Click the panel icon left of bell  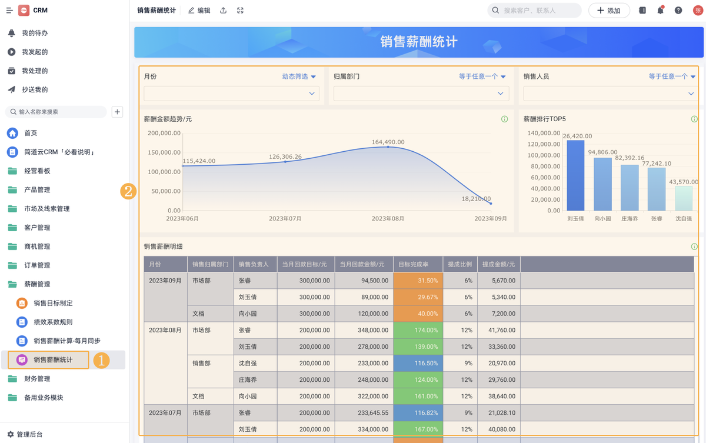coord(642,11)
